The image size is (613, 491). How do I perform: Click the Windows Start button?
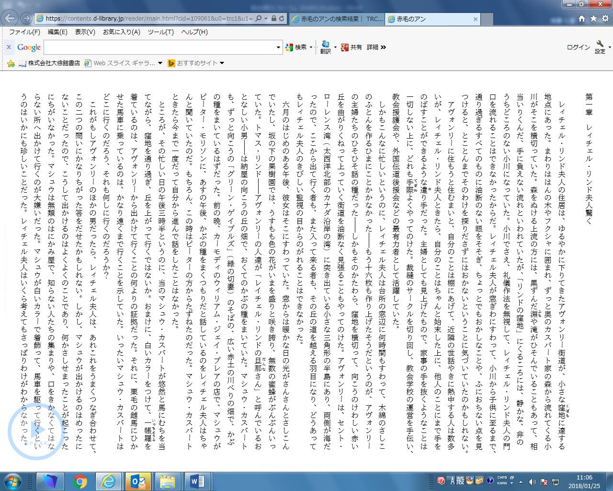pyautogui.click(x=12, y=481)
